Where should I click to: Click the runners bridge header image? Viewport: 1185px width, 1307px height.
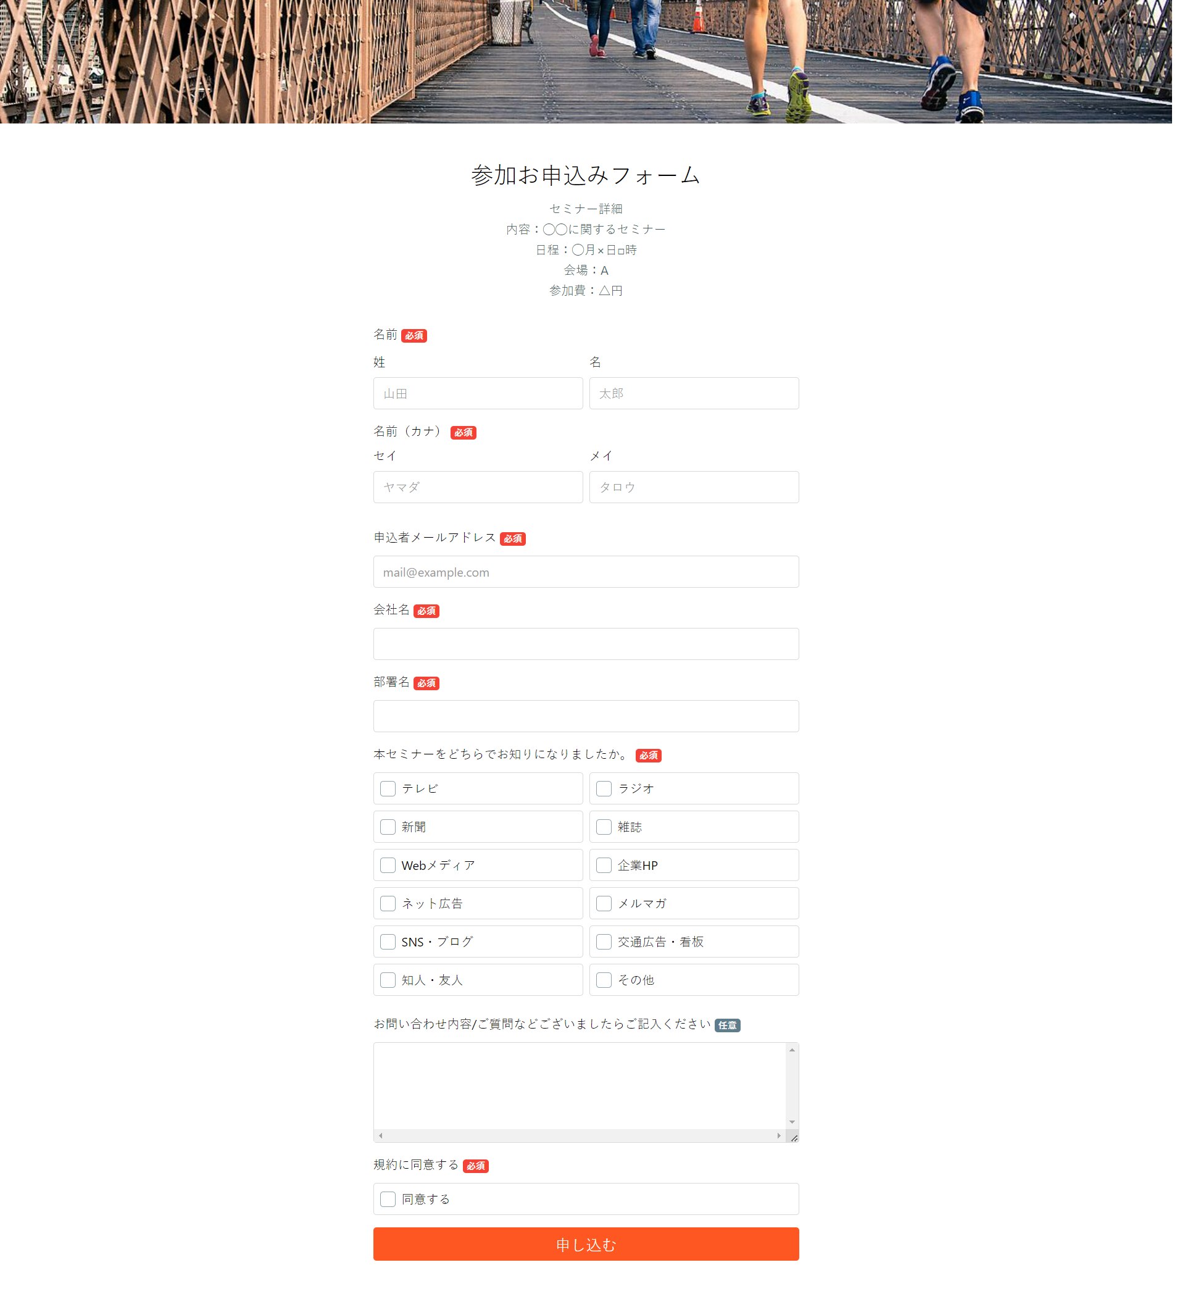click(586, 62)
